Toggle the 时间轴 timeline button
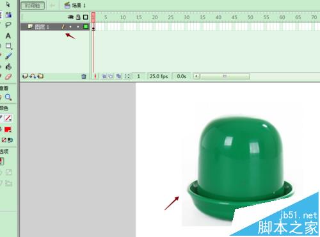Viewport: 320px width, 237px height. (33, 5)
